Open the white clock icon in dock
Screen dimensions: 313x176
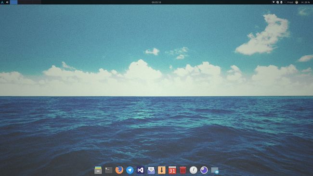(194, 170)
